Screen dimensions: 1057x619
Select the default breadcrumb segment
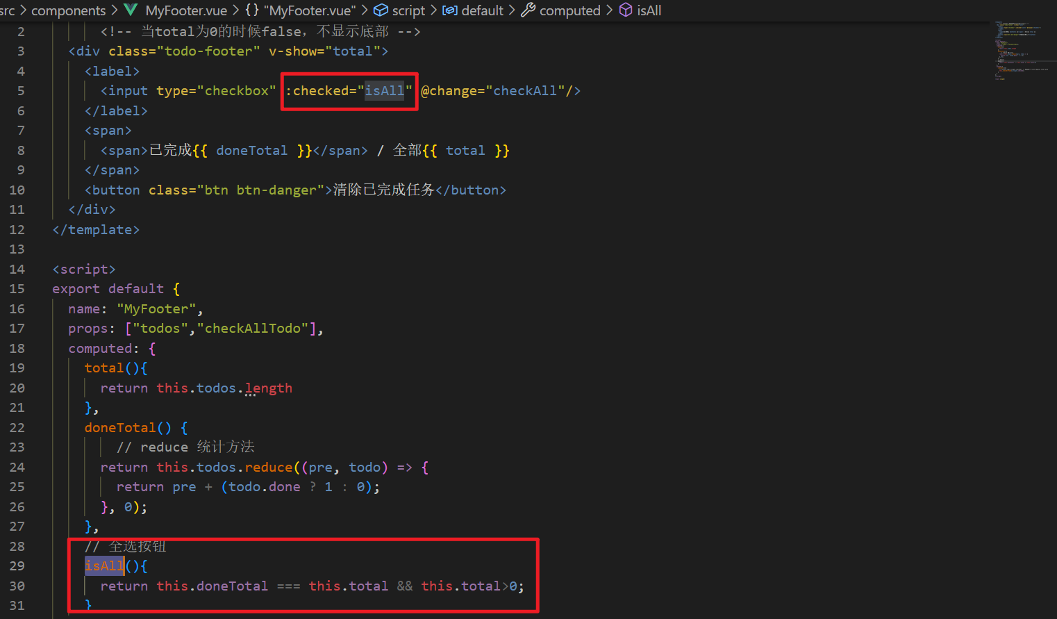pos(483,10)
